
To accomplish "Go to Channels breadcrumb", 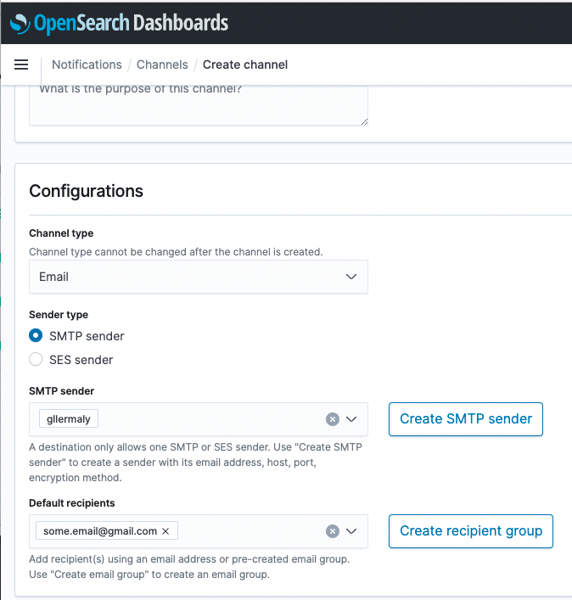I will coord(162,64).
